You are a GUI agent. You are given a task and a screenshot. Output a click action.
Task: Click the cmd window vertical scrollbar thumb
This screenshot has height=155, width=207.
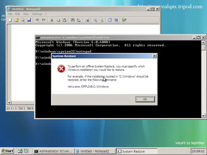(203, 47)
